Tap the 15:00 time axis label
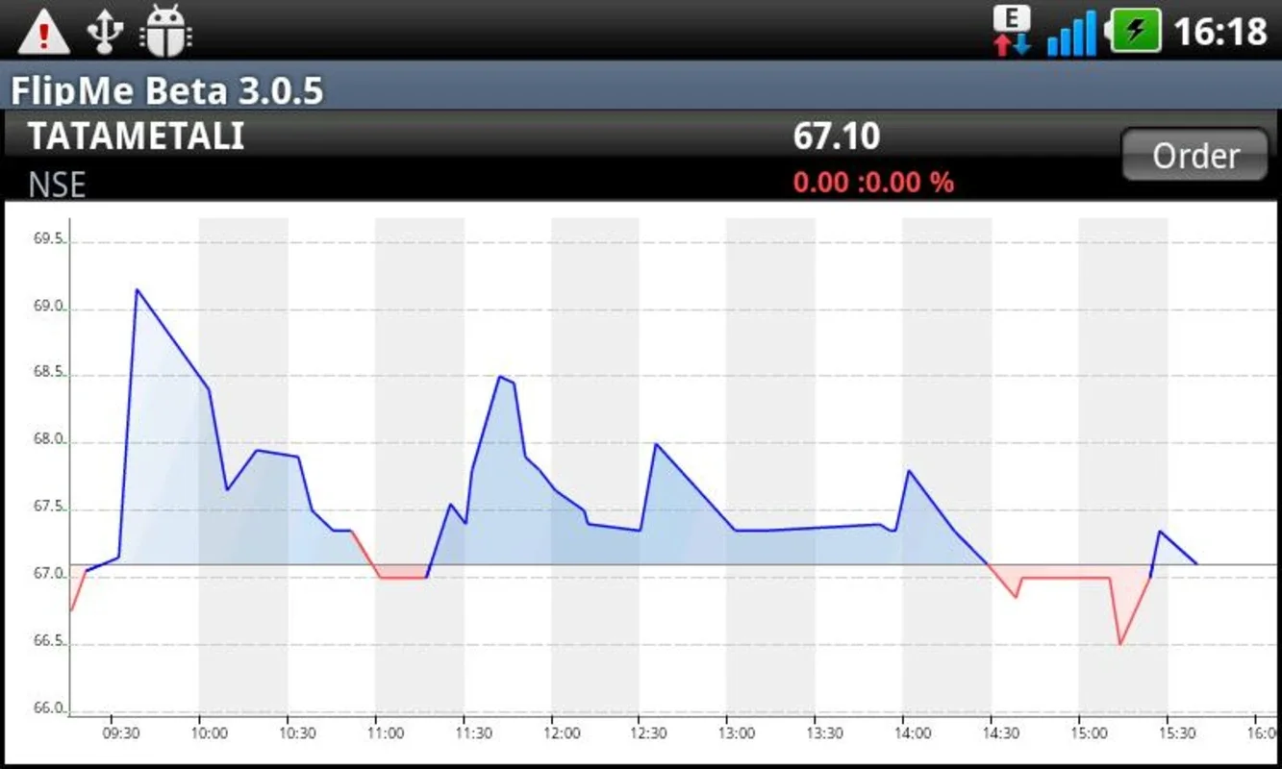 point(1088,733)
